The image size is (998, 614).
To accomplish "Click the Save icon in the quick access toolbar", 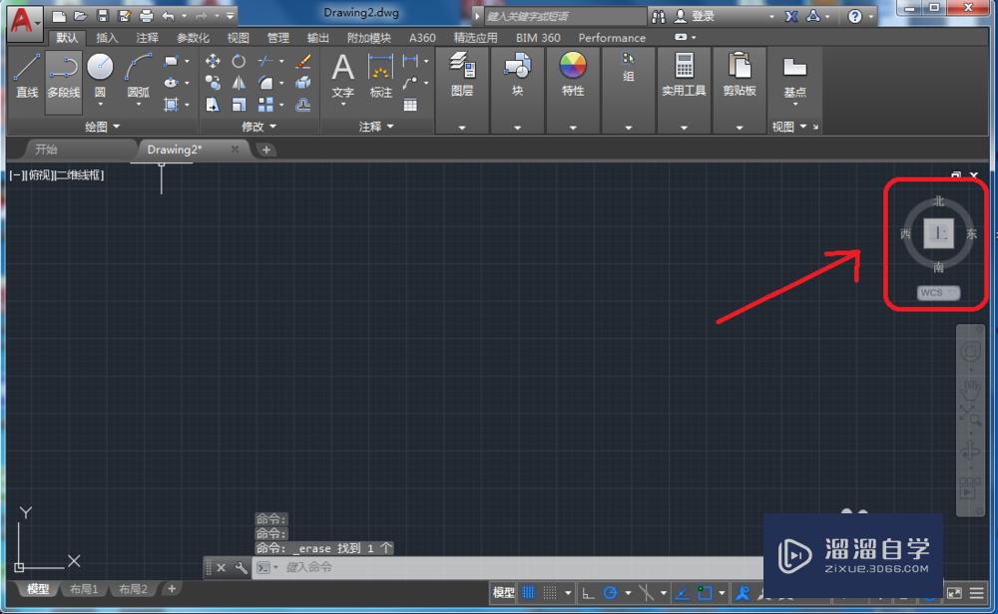I will pos(102,15).
